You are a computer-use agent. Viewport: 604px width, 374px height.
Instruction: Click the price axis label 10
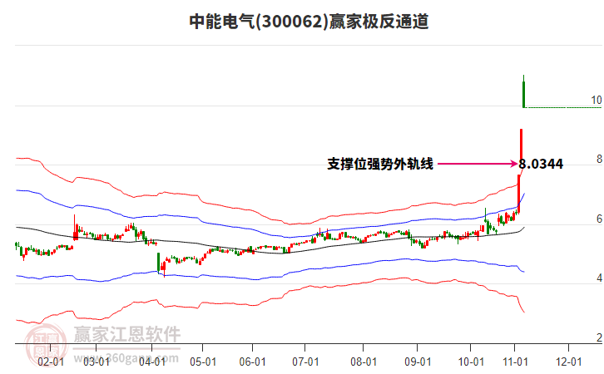pos(597,100)
